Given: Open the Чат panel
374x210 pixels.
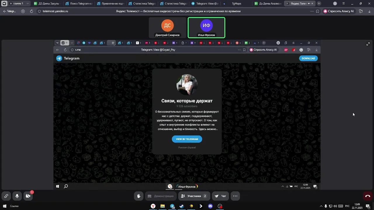Looking at the screenshot, I should [x=221, y=196].
